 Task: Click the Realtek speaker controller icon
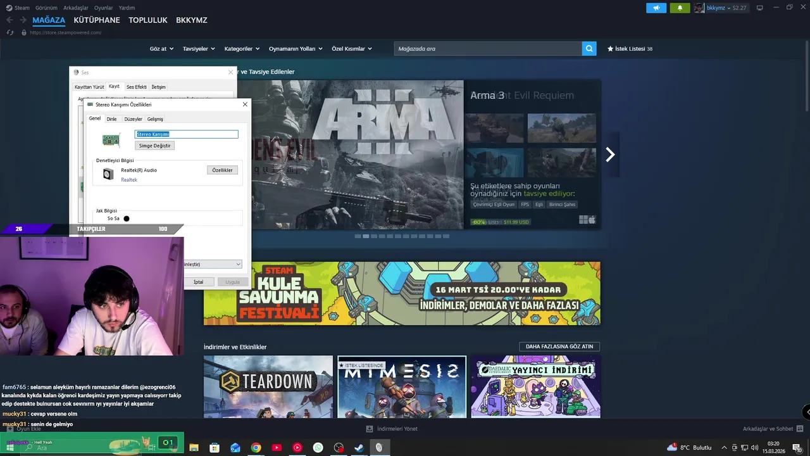(x=108, y=174)
